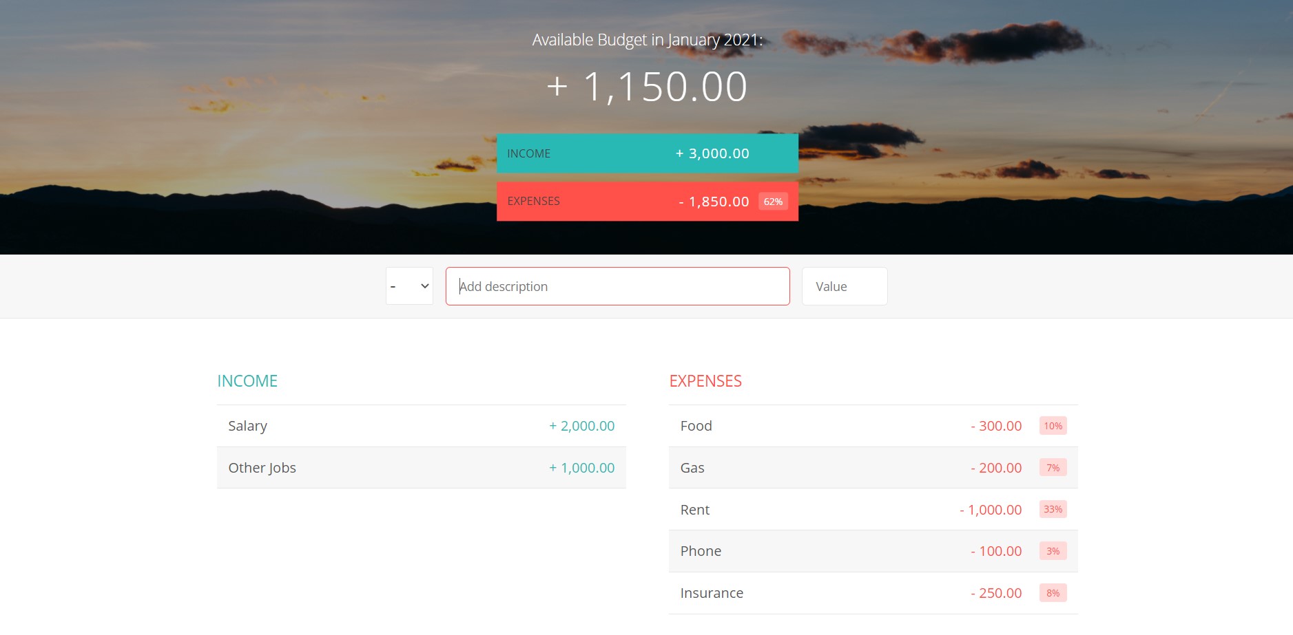The height and width of the screenshot is (635, 1293).
Task: Click the - 250.00 Insurance amount
Action: [996, 593]
